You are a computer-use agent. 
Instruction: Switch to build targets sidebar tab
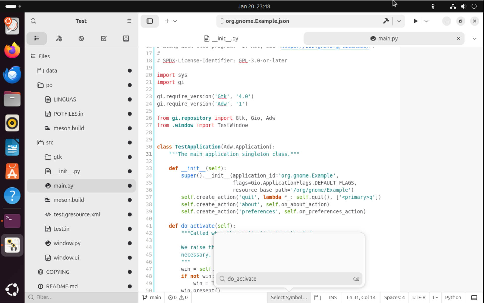tap(59, 39)
